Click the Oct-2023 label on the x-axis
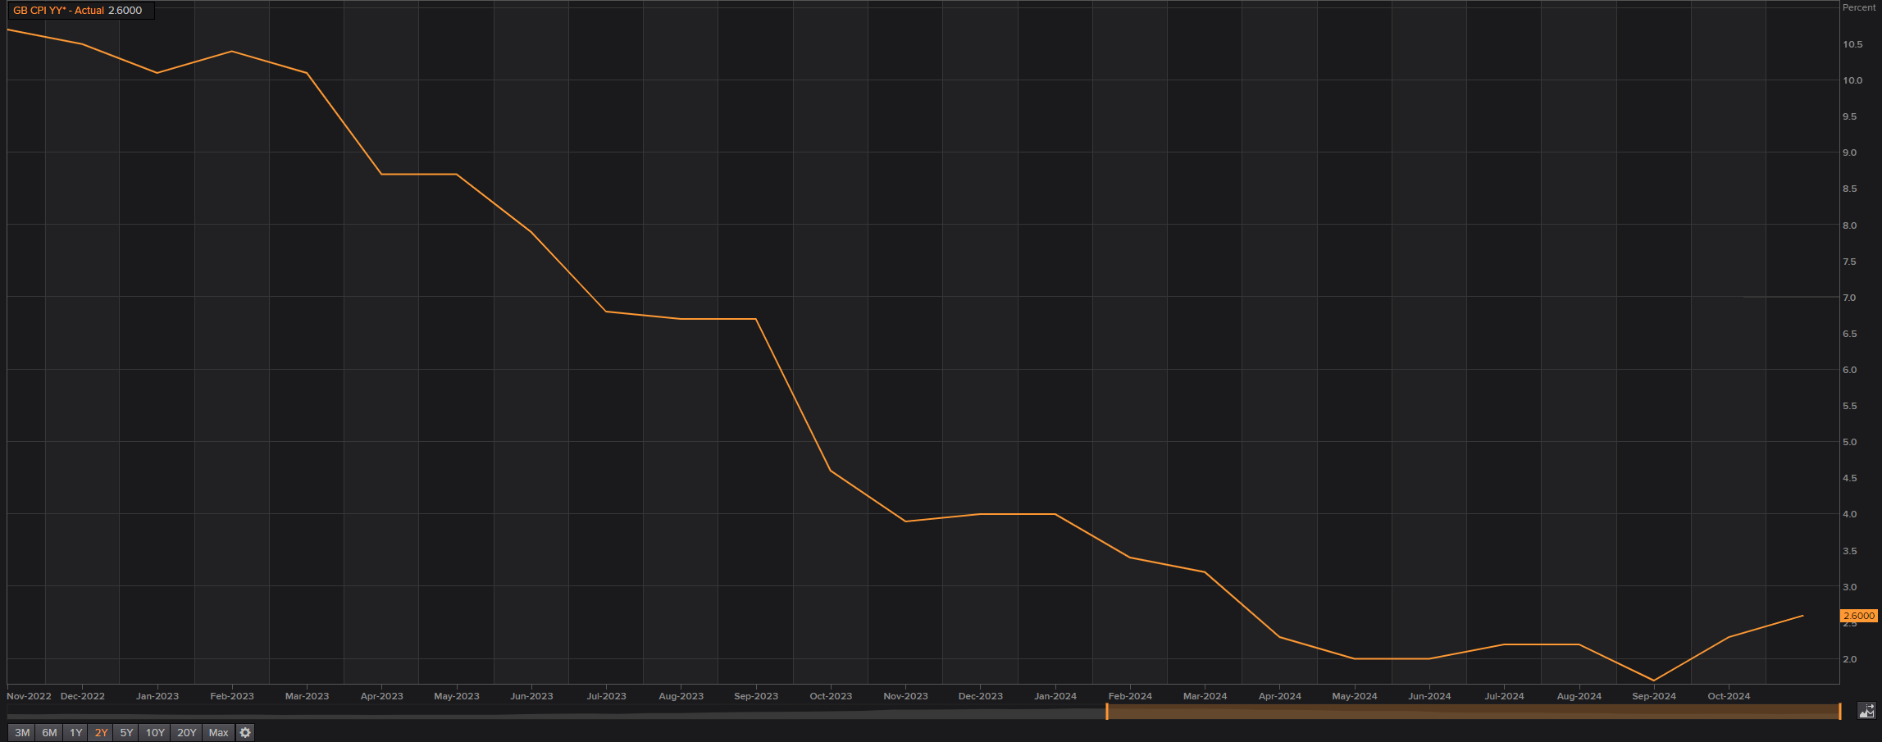 831,696
